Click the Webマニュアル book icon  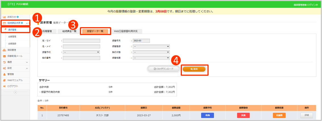click(x=4, y=80)
